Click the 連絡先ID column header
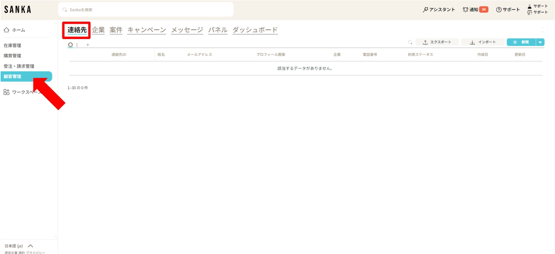 pos(119,55)
